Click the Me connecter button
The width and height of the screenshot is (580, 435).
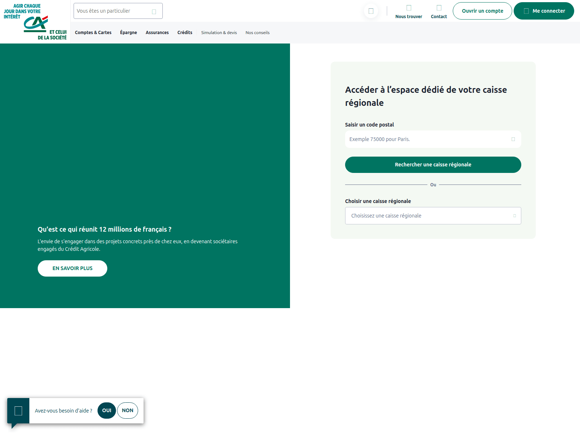pyautogui.click(x=544, y=11)
